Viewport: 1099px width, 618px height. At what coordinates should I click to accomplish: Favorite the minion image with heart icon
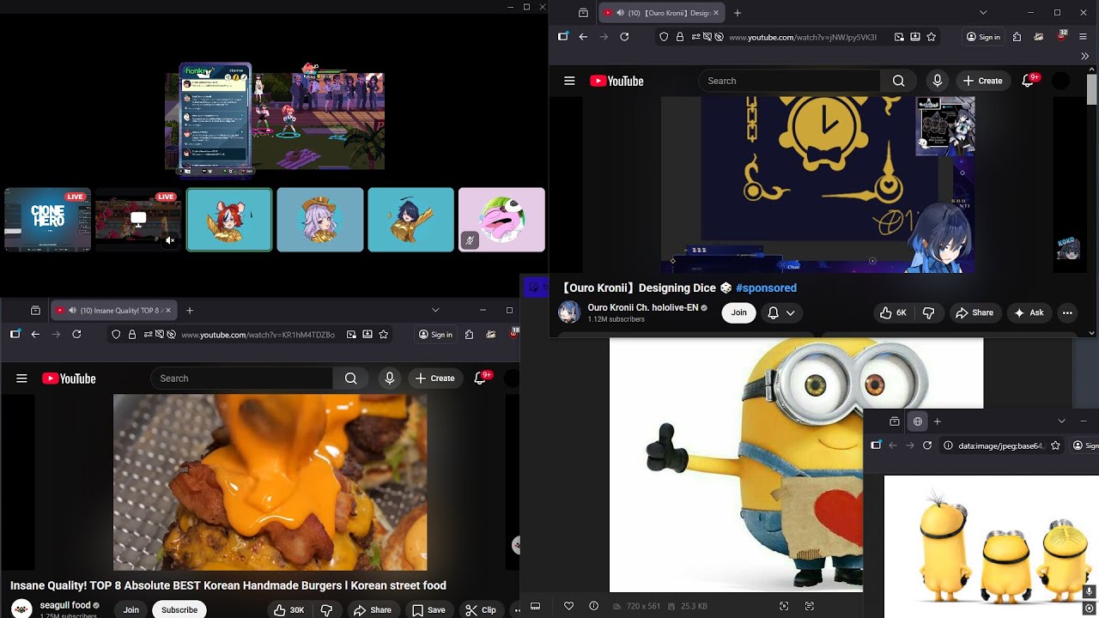pyautogui.click(x=568, y=606)
